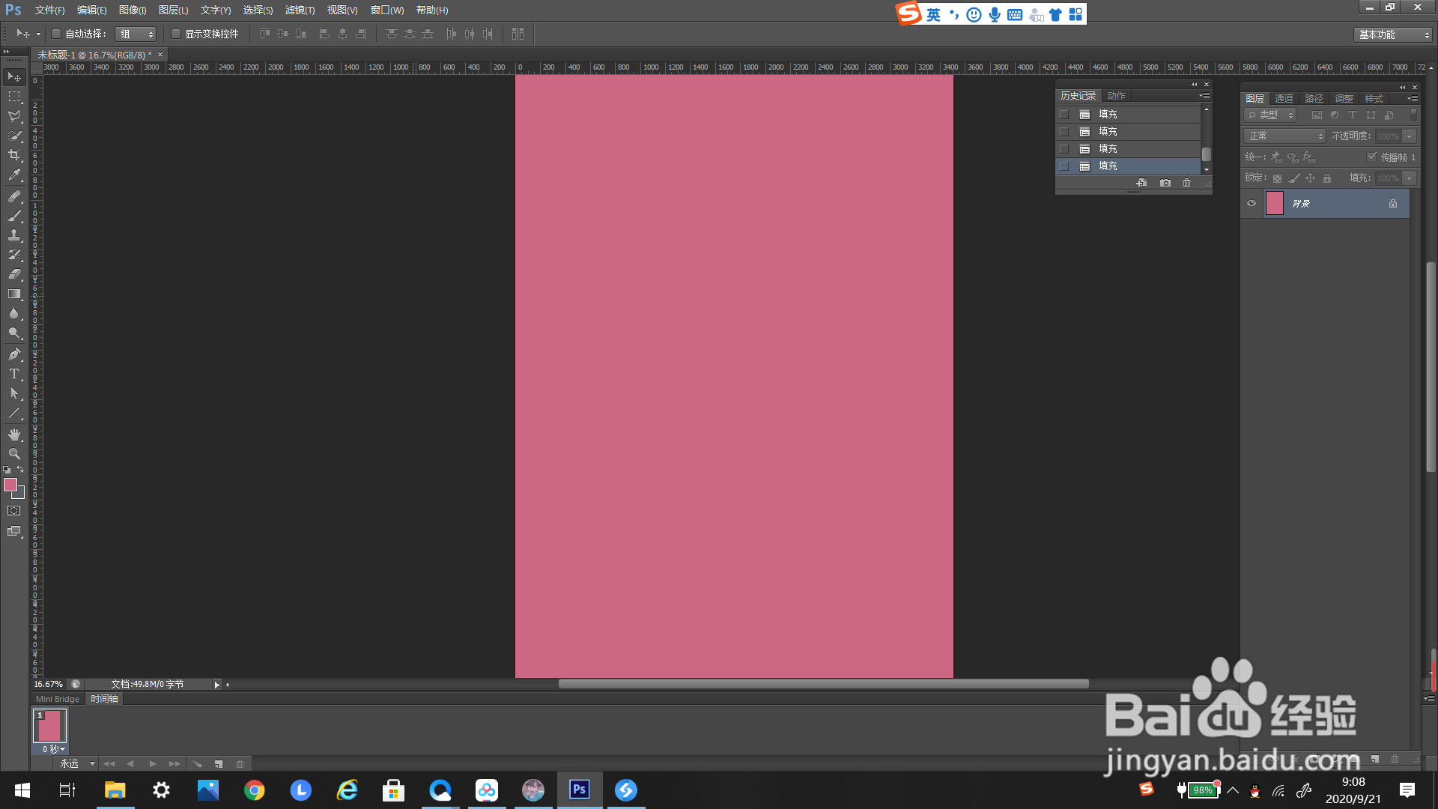Select the Zoom tool
The width and height of the screenshot is (1438, 809).
tap(14, 454)
